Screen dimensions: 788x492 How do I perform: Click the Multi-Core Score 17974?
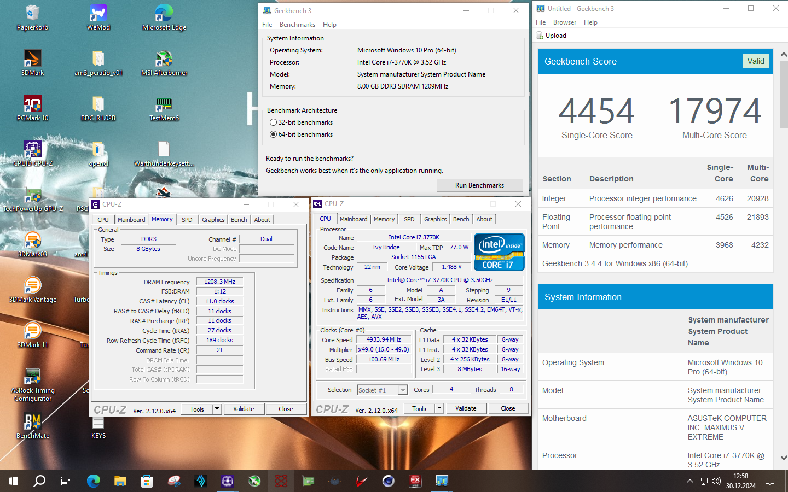(714, 111)
